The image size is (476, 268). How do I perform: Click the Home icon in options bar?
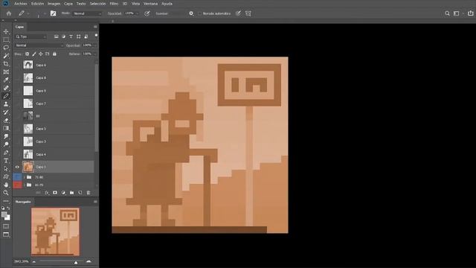pyautogui.click(x=9, y=13)
